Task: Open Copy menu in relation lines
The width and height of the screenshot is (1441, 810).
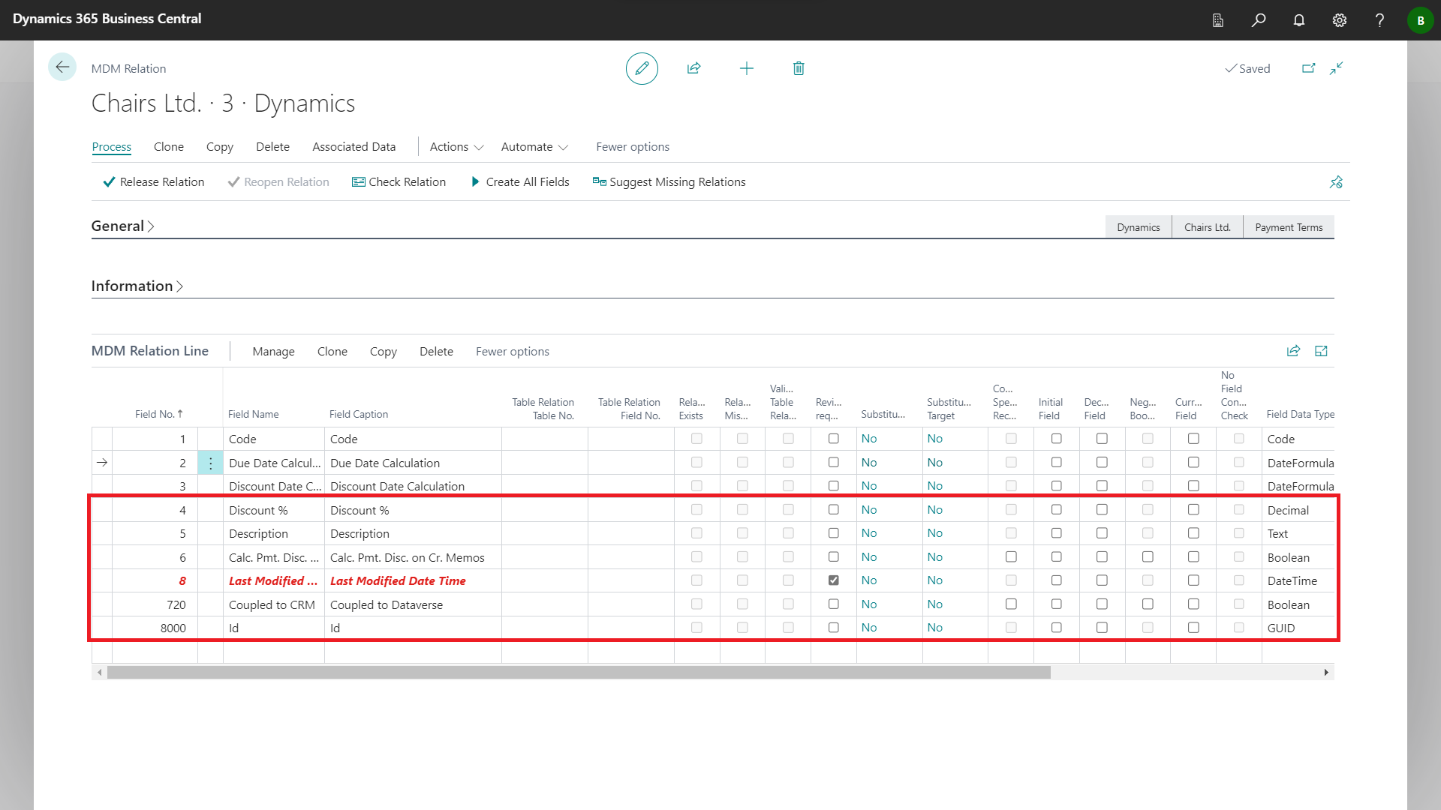Action: point(383,352)
